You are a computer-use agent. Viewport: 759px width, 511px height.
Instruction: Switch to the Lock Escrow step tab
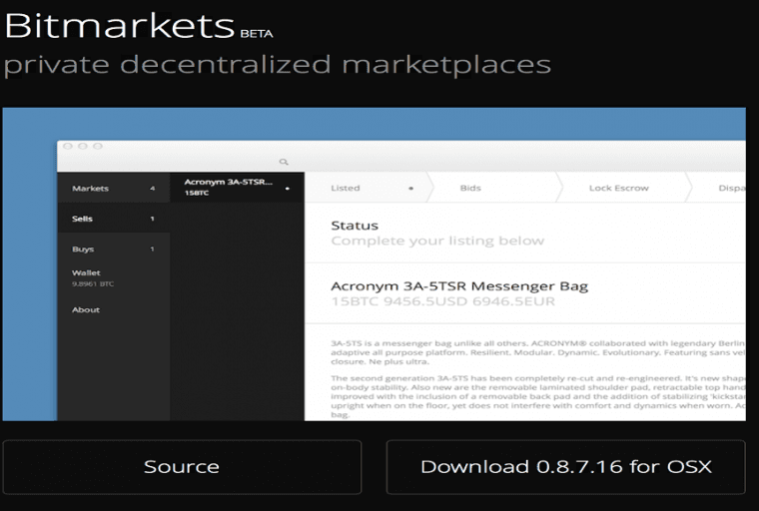(623, 189)
